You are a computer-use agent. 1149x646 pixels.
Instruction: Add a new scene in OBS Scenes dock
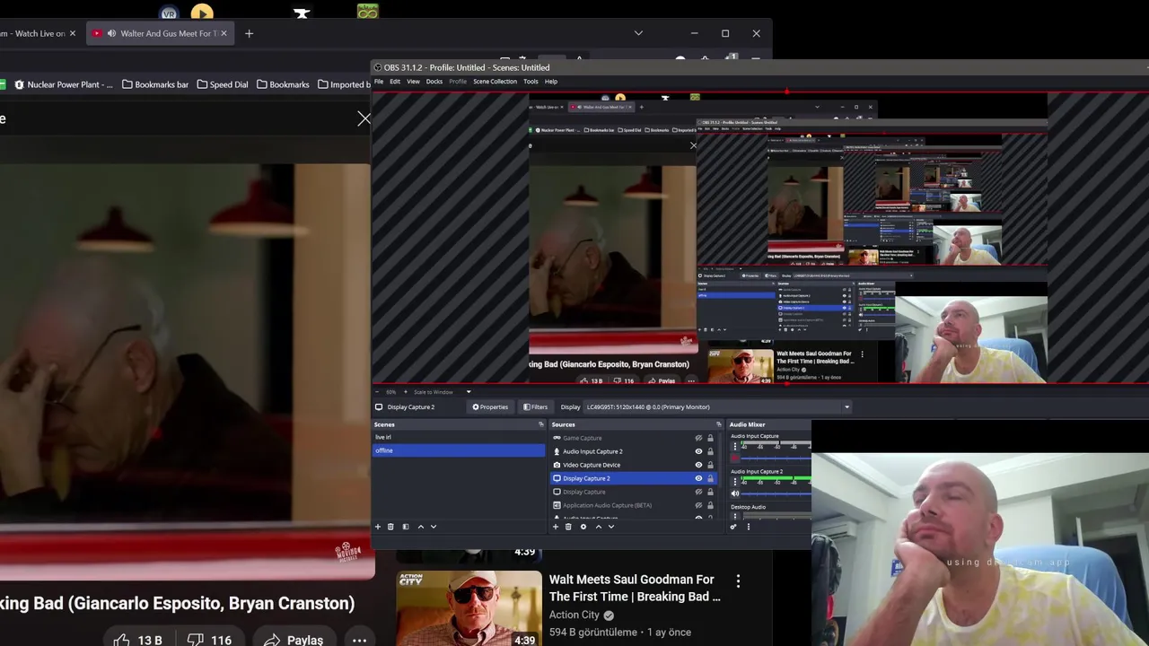(x=378, y=527)
